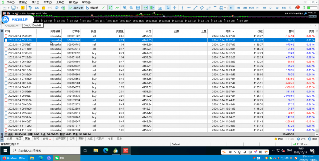The image size is (319, 161).
Task: Switch chart to bar chart mode
Action: (104, 8)
